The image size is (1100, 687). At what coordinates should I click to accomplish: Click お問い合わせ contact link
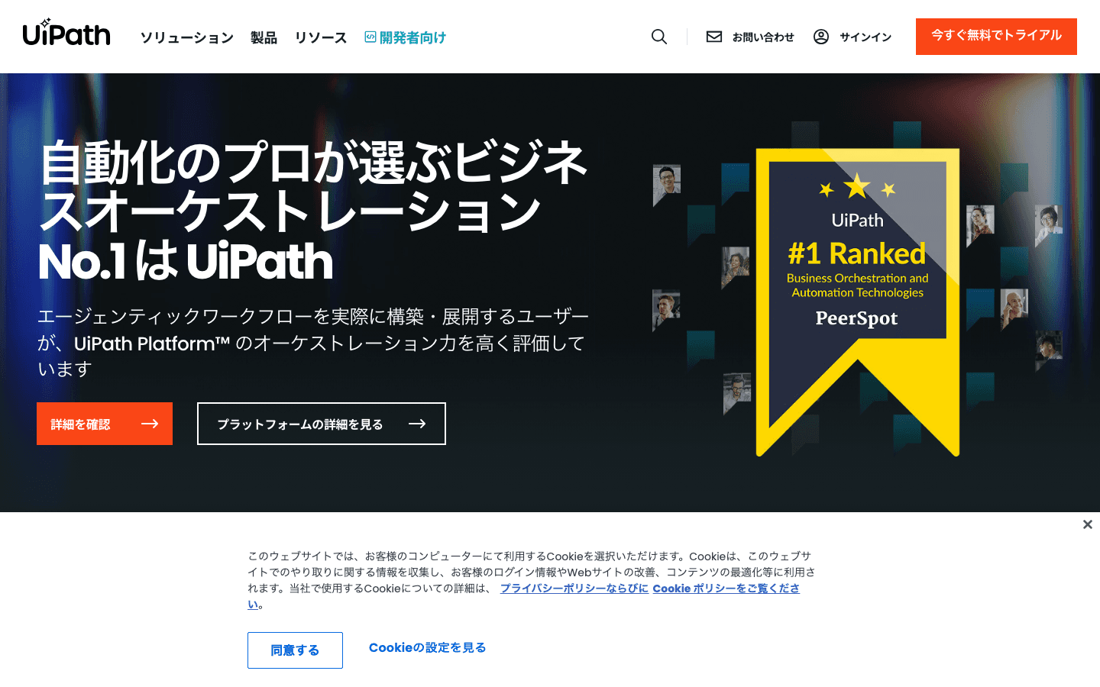pyautogui.click(x=763, y=37)
